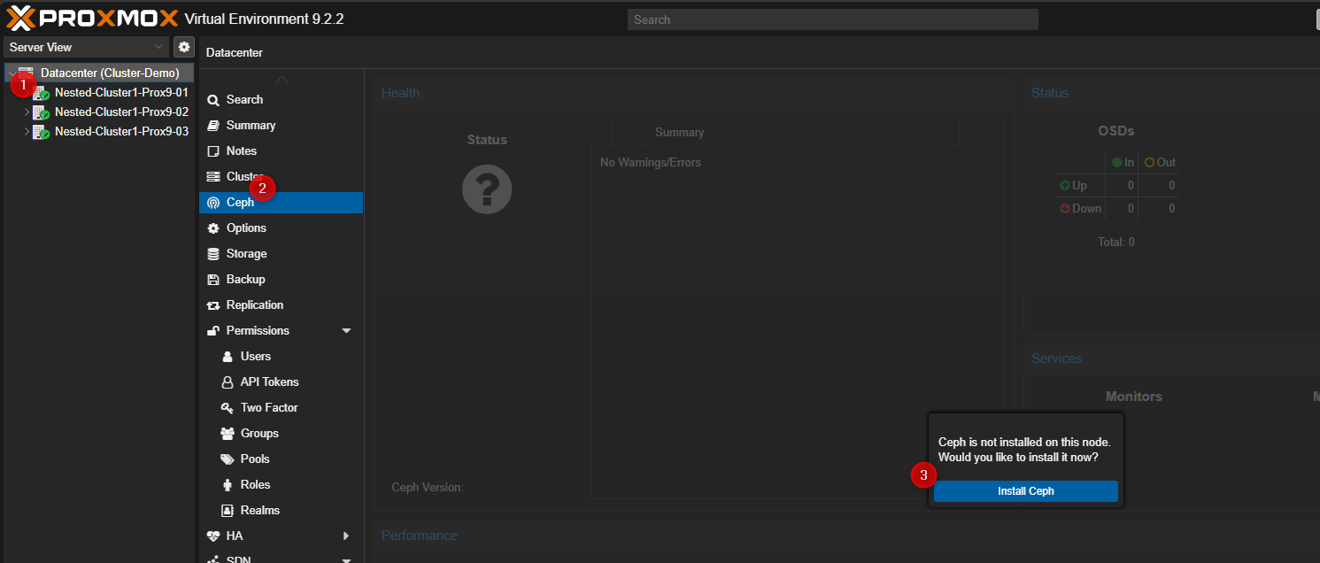Click the Permissions unlock icon
This screenshot has height=563, width=1320.
pyautogui.click(x=213, y=331)
